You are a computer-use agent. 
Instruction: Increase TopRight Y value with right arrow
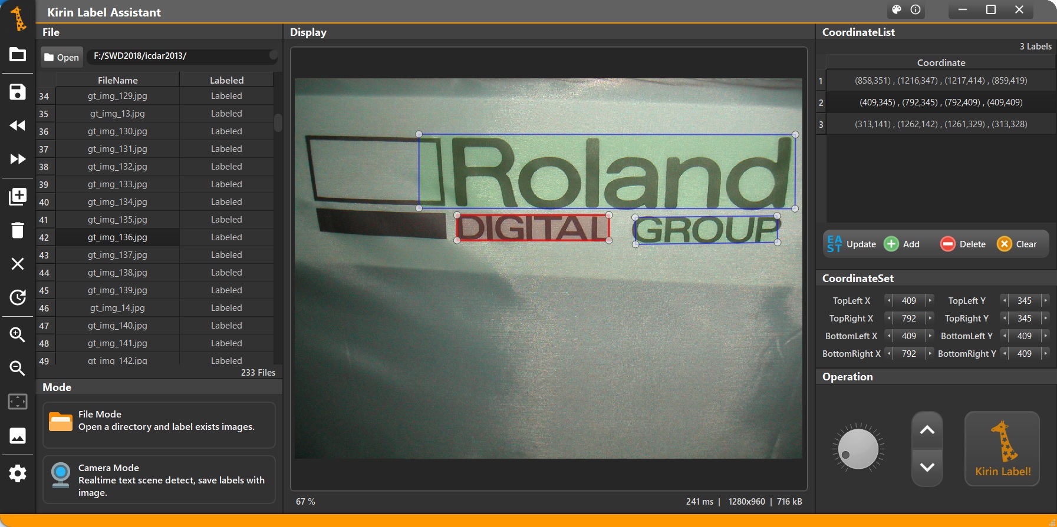point(1045,318)
